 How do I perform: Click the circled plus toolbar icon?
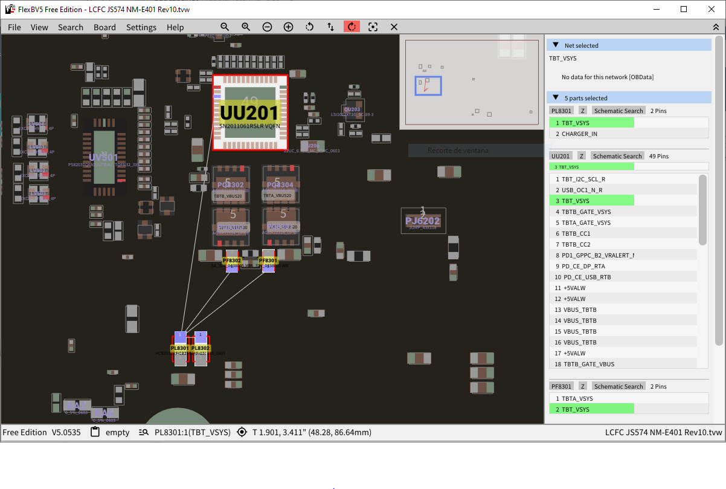[288, 27]
